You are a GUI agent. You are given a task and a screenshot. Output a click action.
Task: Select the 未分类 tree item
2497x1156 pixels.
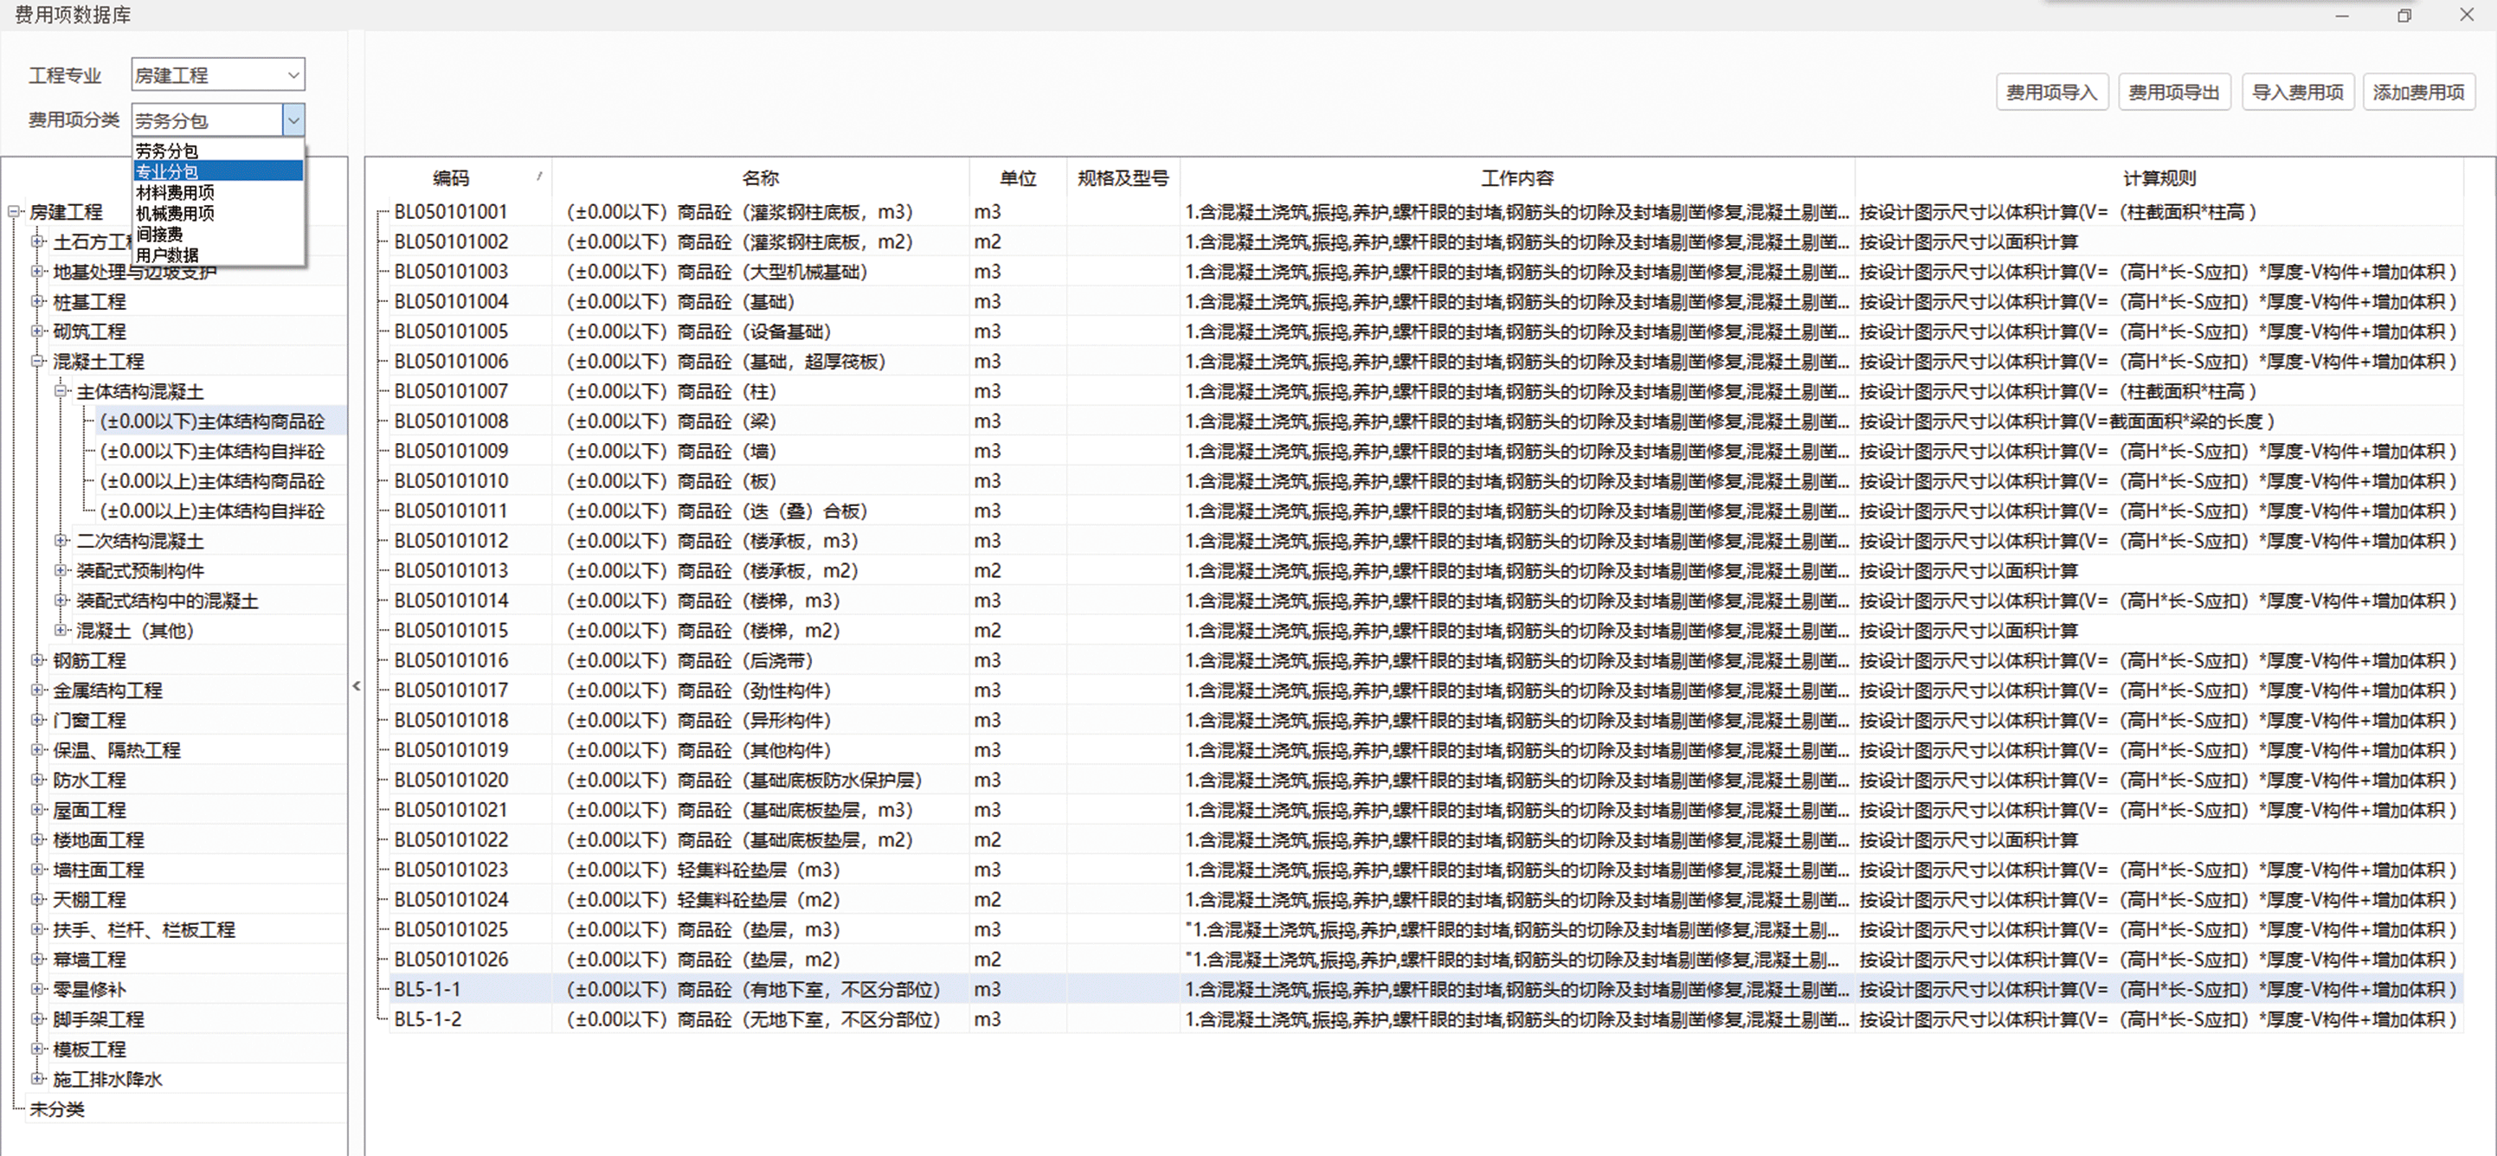(57, 1109)
